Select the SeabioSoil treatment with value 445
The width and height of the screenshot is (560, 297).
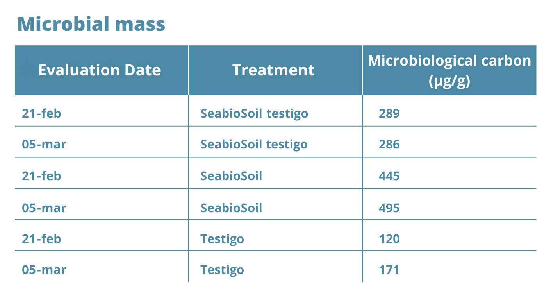(231, 176)
